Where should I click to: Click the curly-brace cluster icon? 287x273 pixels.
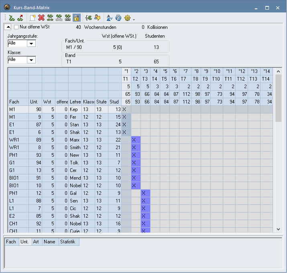[89, 18]
